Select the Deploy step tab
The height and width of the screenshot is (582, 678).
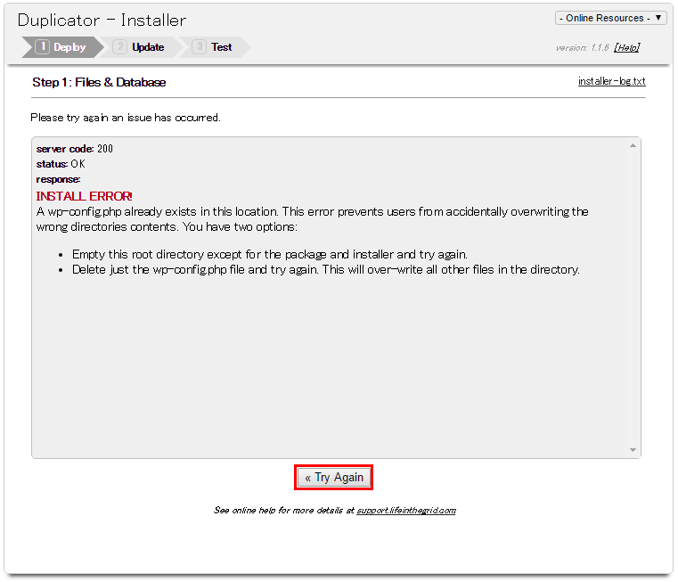click(62, 47)
